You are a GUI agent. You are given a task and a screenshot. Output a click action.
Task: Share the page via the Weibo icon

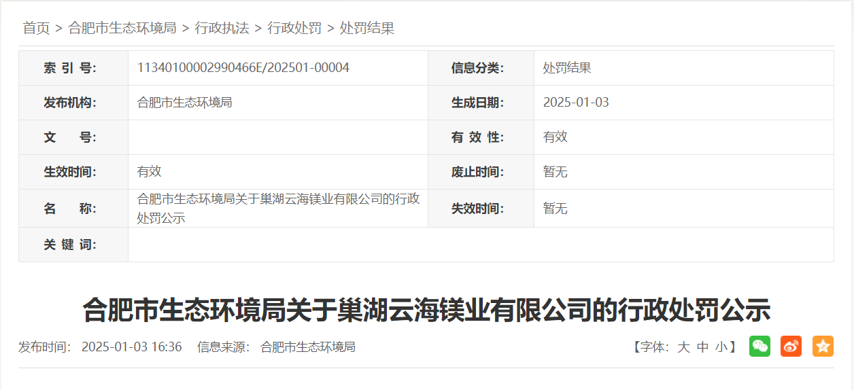[x=791, y=346]
